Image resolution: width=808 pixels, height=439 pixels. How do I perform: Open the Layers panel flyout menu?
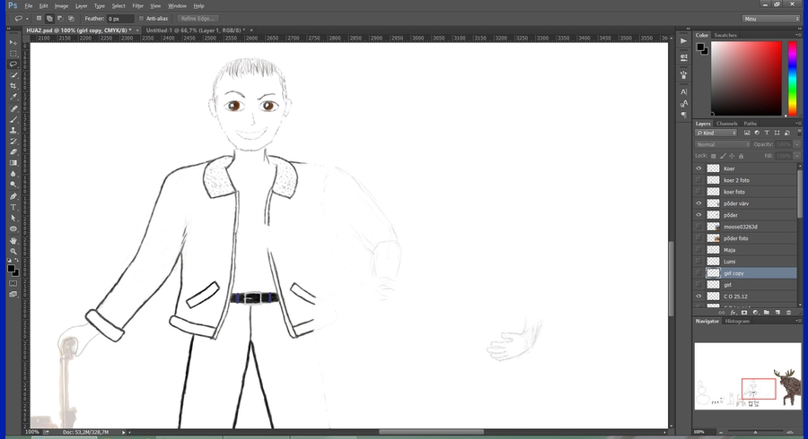798,124
